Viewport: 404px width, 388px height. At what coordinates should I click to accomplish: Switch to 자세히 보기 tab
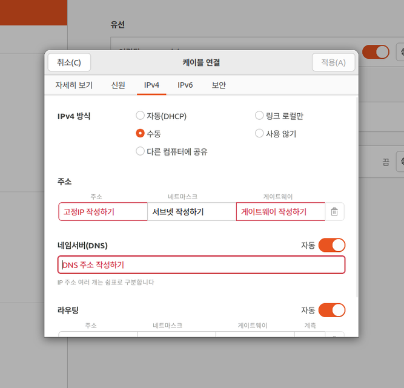click(x=74, y=85)
